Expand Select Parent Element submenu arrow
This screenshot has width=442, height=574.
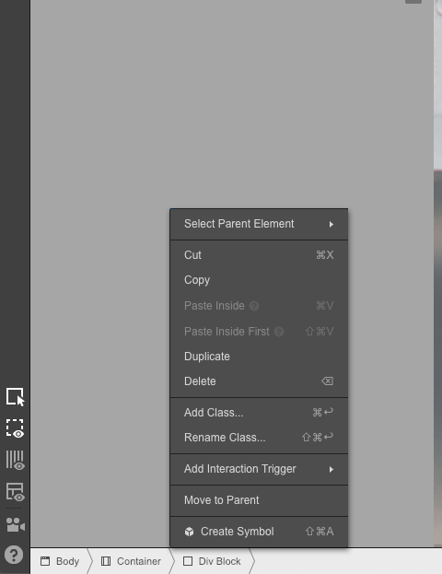(x=331, y=224)
